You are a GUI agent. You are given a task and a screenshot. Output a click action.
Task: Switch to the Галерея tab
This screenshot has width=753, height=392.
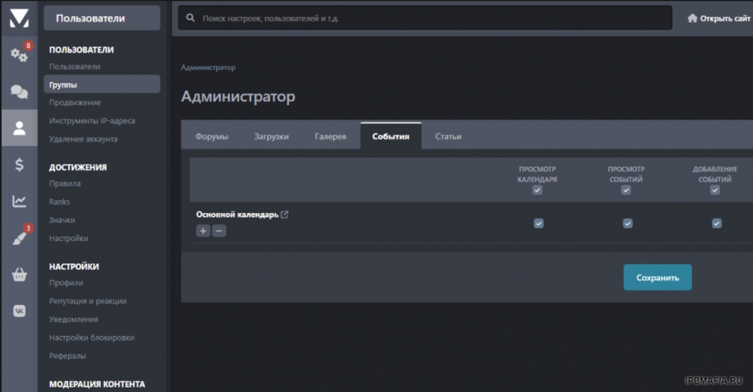(x=330, y=137)
